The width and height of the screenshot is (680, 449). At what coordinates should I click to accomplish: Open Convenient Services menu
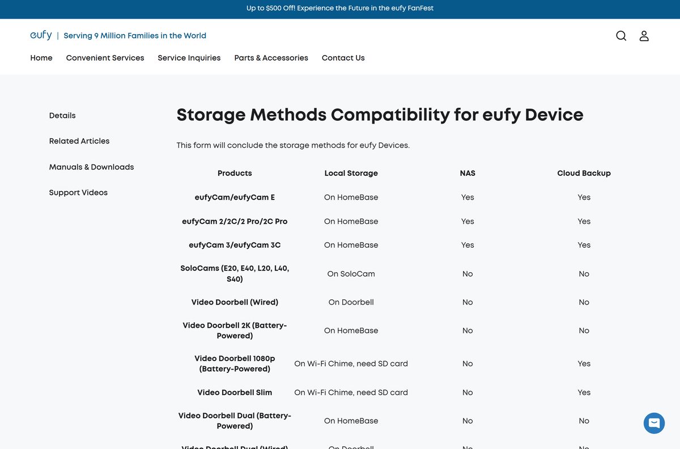105,58
